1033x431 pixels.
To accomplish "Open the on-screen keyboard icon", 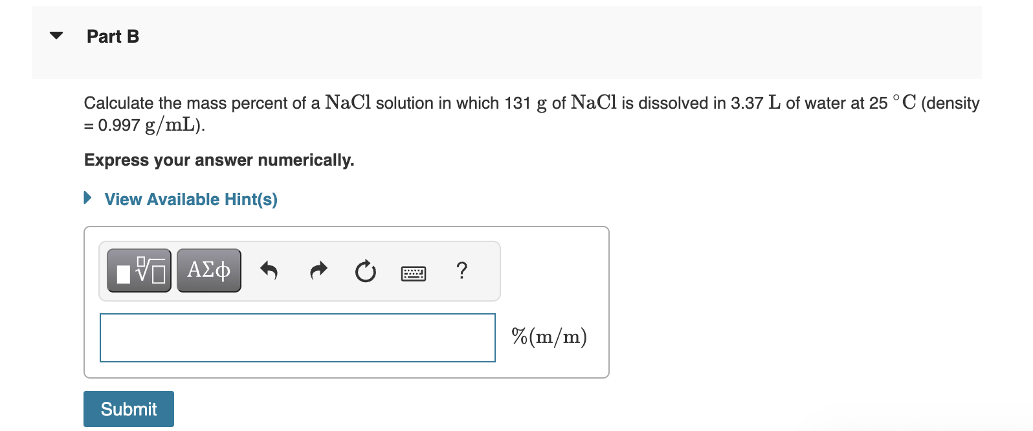I will (414, 272).
